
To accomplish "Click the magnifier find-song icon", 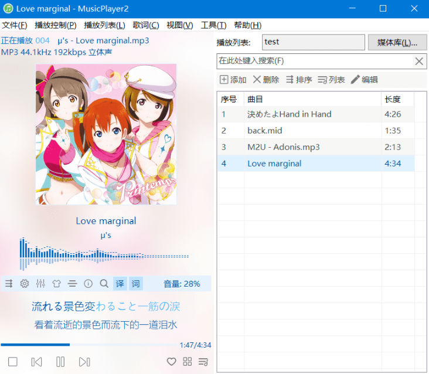I will tap(104, 284).
